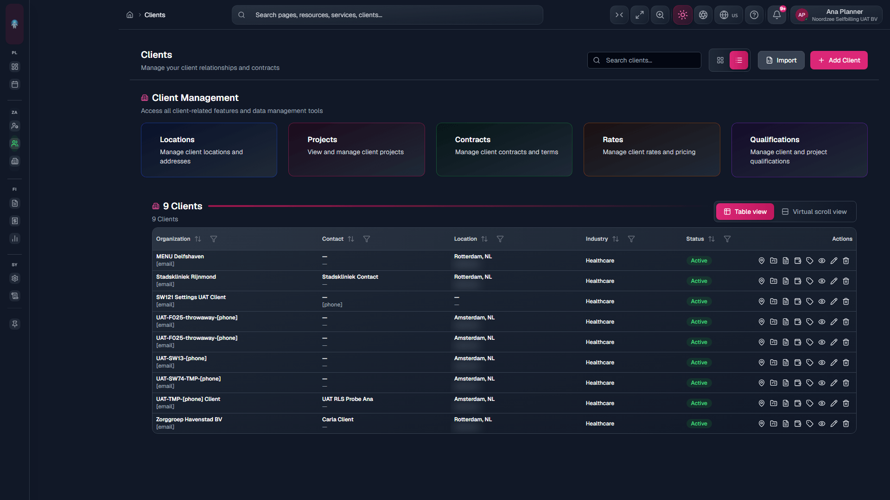Open Industry column filter
890x500 pixels.
(x=631, y=239)
